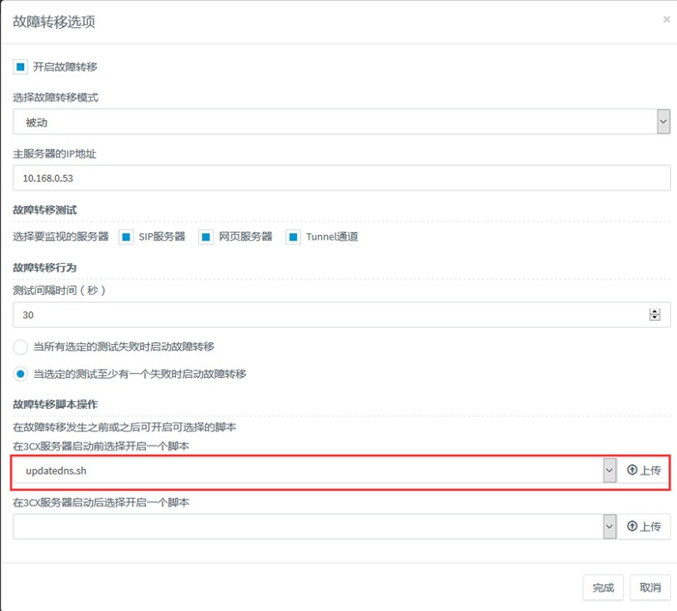The height and width of the screenshot is (611, 677).
Task: Toggle the 网页服务器 checkbox
Action: [206, 237]
